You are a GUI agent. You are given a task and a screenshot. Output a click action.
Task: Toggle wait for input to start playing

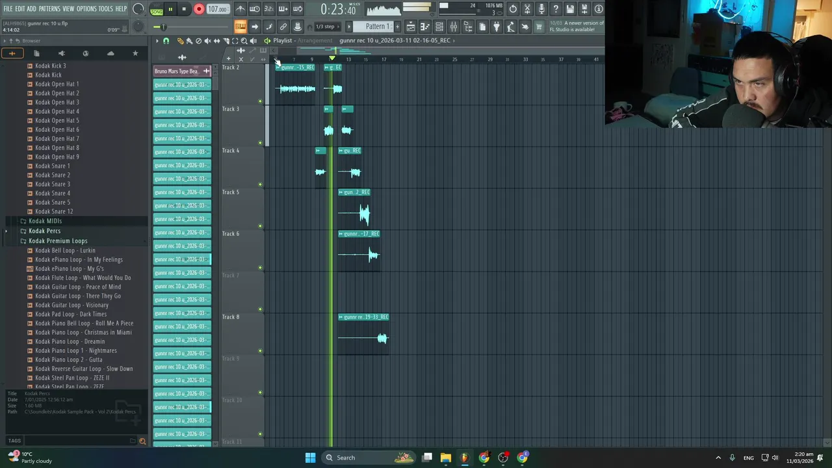pyautogui.click(x=255, y=9)
